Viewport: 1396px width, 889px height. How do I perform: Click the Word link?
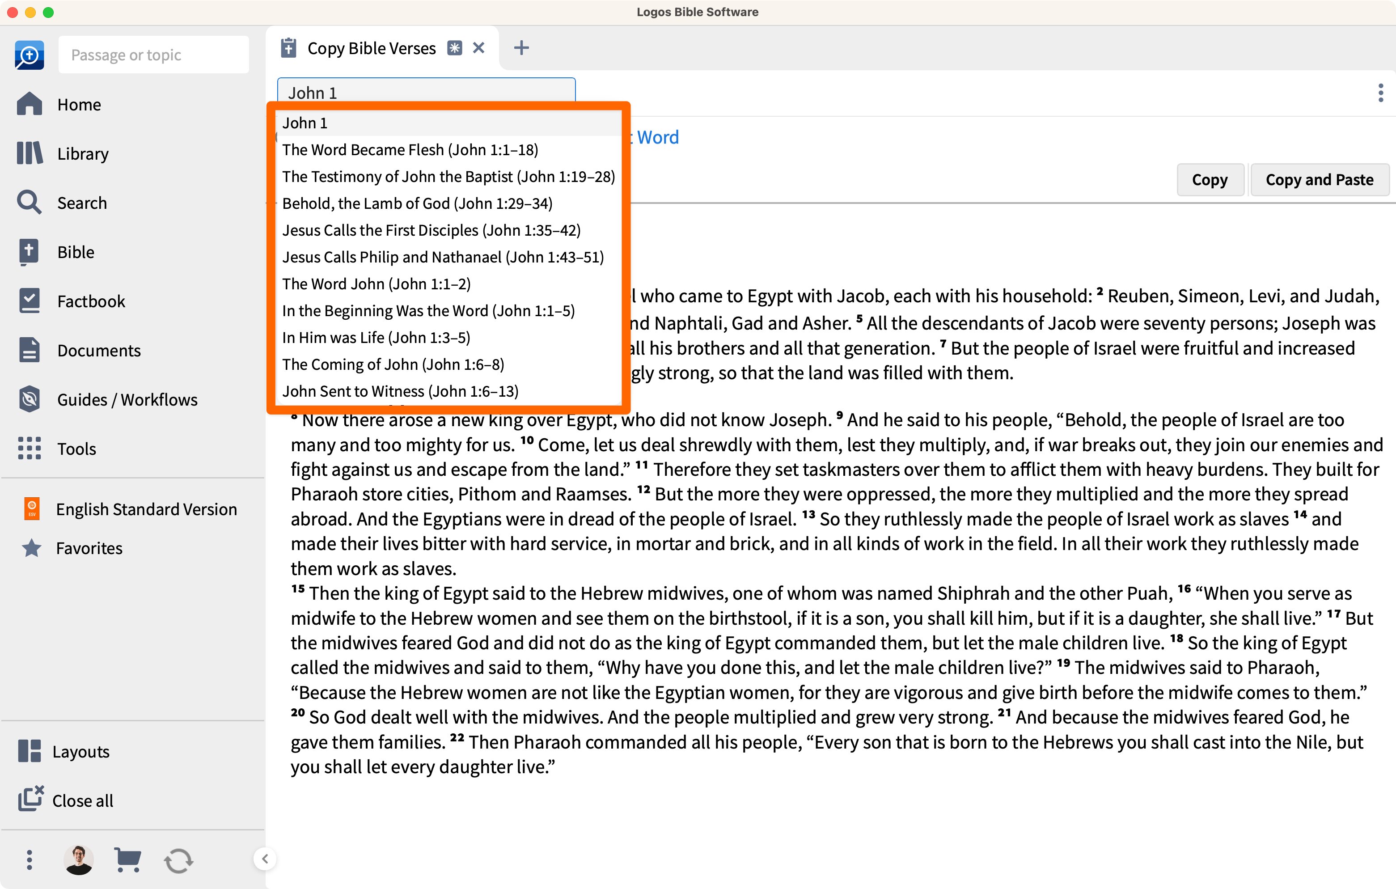657,137
